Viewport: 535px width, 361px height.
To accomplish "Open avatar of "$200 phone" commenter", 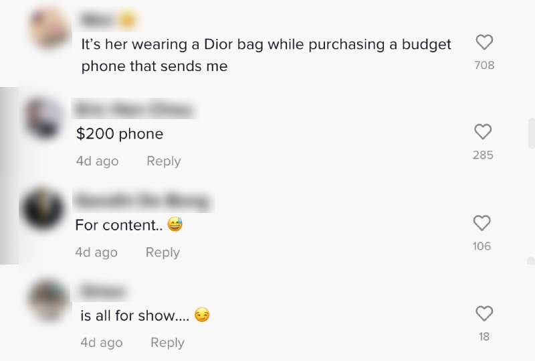I will click(x=44, y=118).
